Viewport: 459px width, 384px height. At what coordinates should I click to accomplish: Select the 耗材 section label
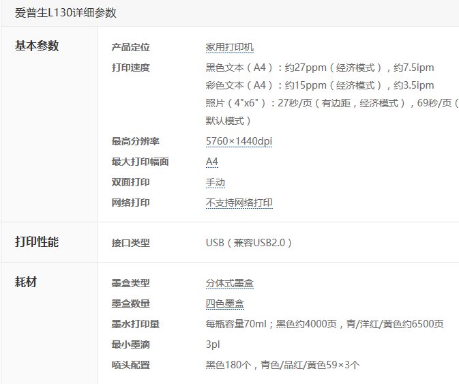tap(26, 282)
